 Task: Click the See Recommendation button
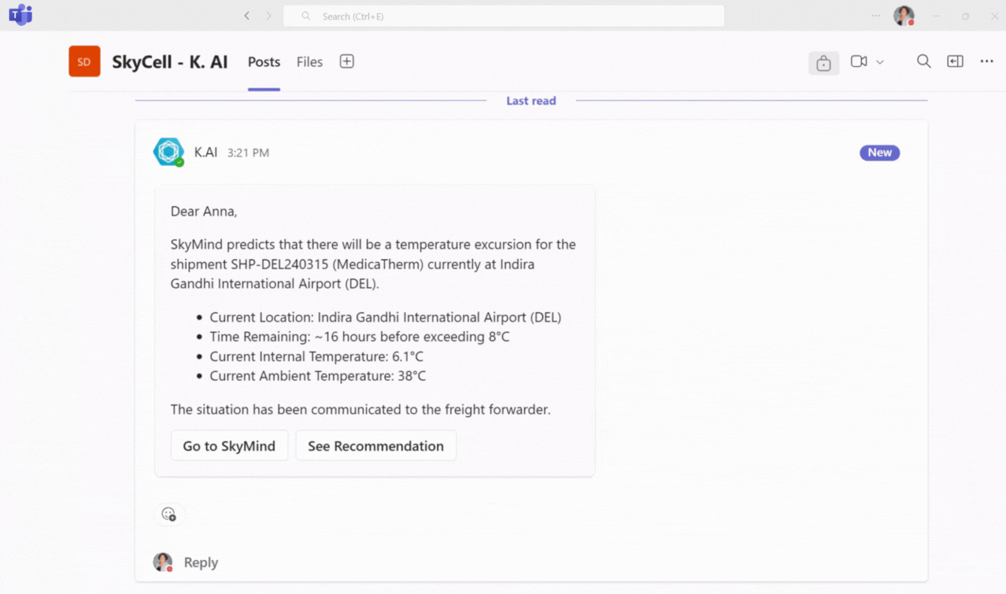[x=376, y=446]
